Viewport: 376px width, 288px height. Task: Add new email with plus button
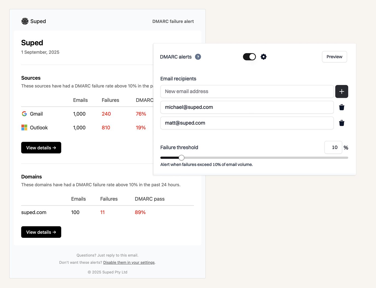342,91
